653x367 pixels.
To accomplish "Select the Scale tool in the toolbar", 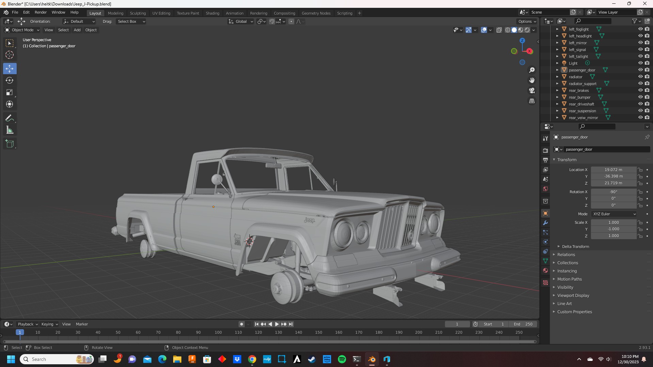I will pyautogui.click(x=10, y=93).
